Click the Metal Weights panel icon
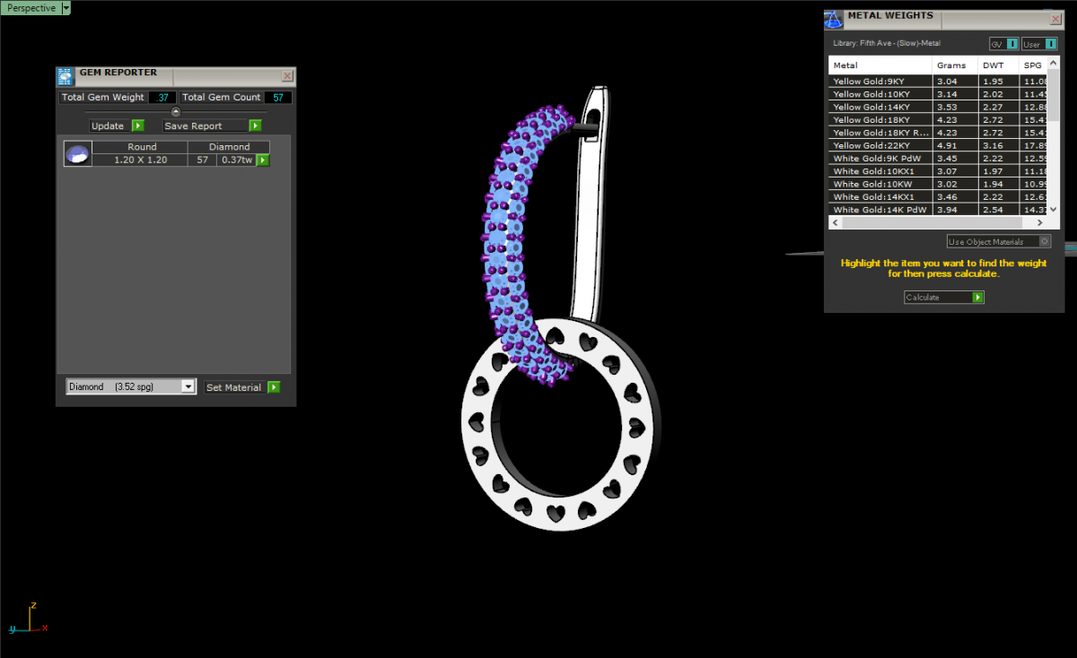This screenshot has width=1077, height=658. [x=833, y=19]
